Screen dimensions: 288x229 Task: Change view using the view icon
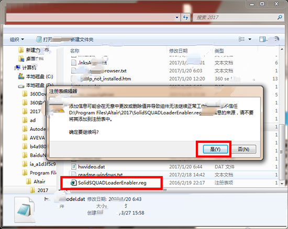point(241,39)
